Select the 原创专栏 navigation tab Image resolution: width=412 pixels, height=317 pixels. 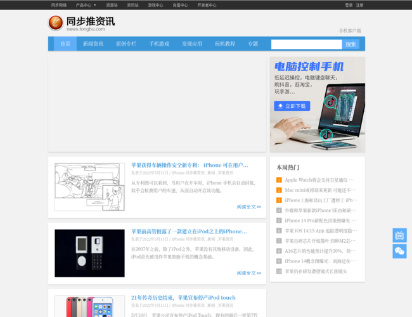point(126,44)
